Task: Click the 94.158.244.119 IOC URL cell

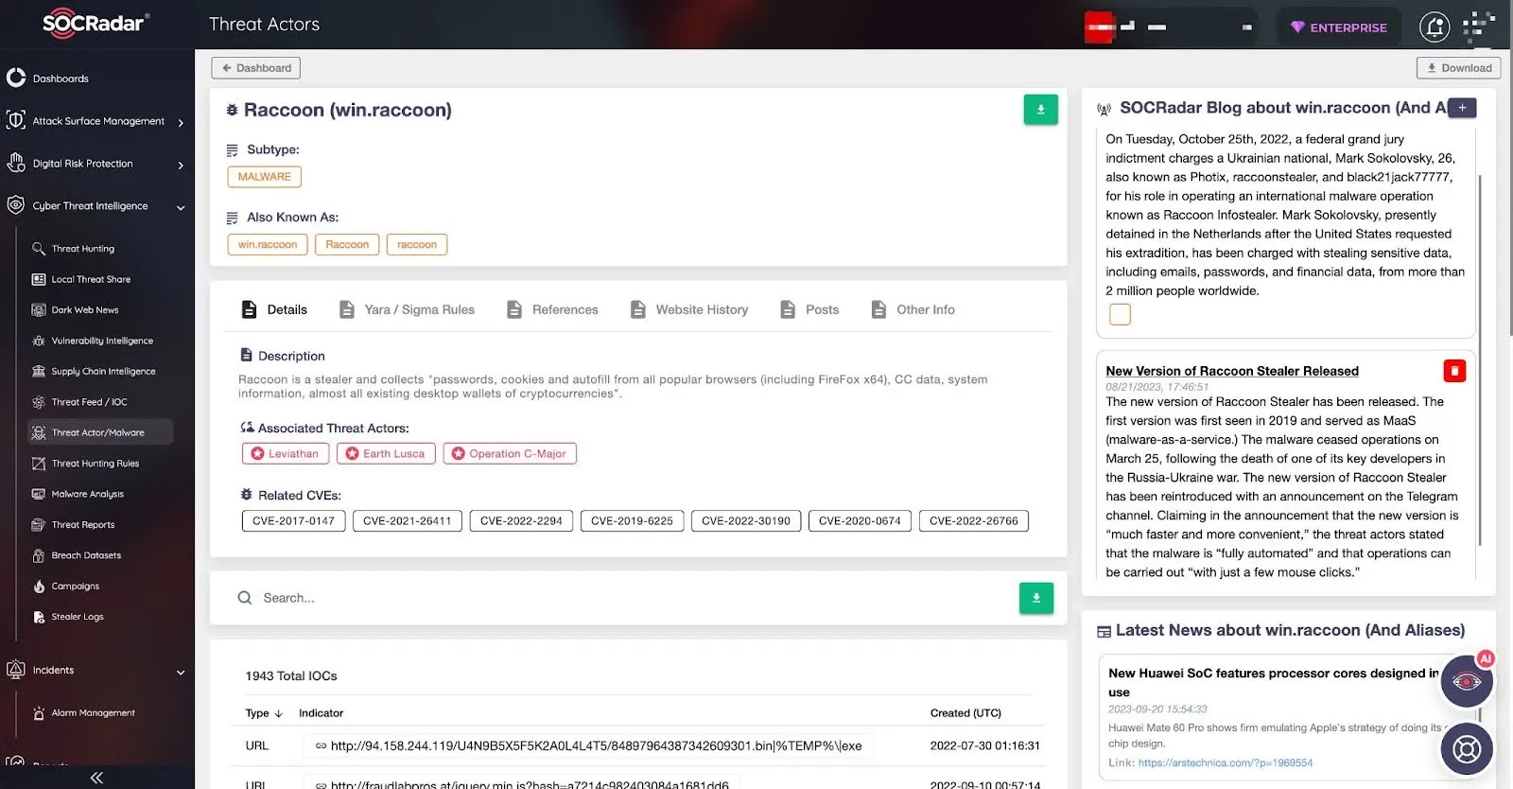Action: tap(588, 745)
